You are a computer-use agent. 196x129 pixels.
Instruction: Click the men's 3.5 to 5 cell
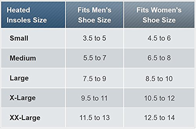tap(95, 38)
